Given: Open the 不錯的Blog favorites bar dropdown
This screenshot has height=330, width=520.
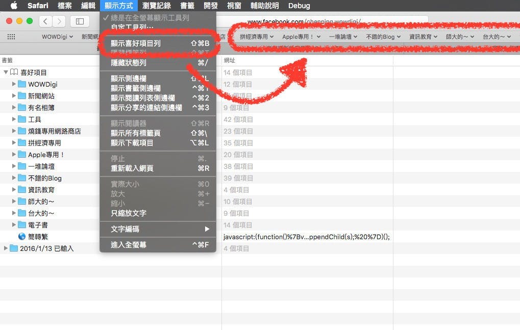Looking at the screenshot, I should click(383, 37).
